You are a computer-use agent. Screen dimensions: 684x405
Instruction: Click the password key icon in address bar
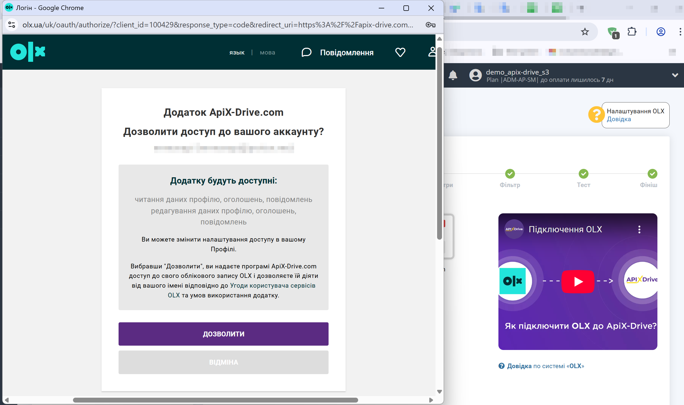pyautogui.click(x=431, y=25)
